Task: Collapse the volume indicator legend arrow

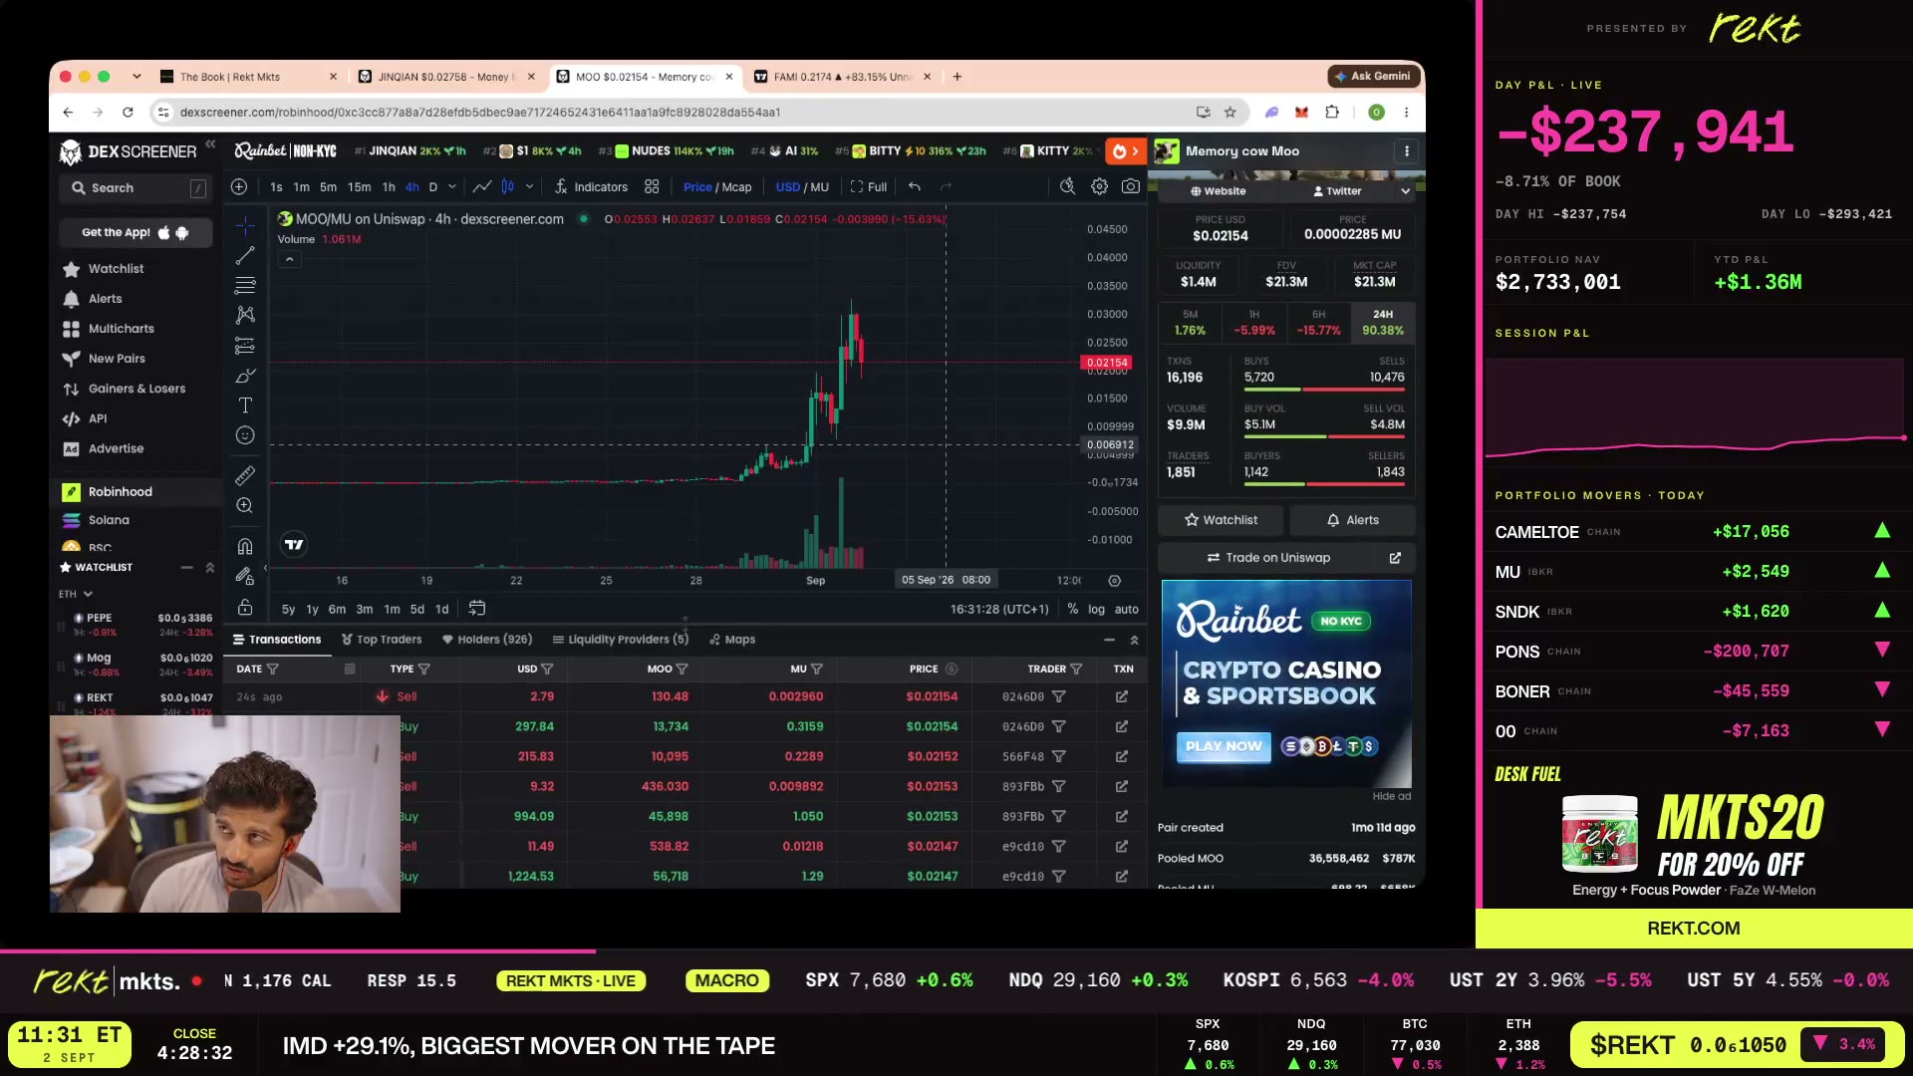Action: tap(289, 259)
